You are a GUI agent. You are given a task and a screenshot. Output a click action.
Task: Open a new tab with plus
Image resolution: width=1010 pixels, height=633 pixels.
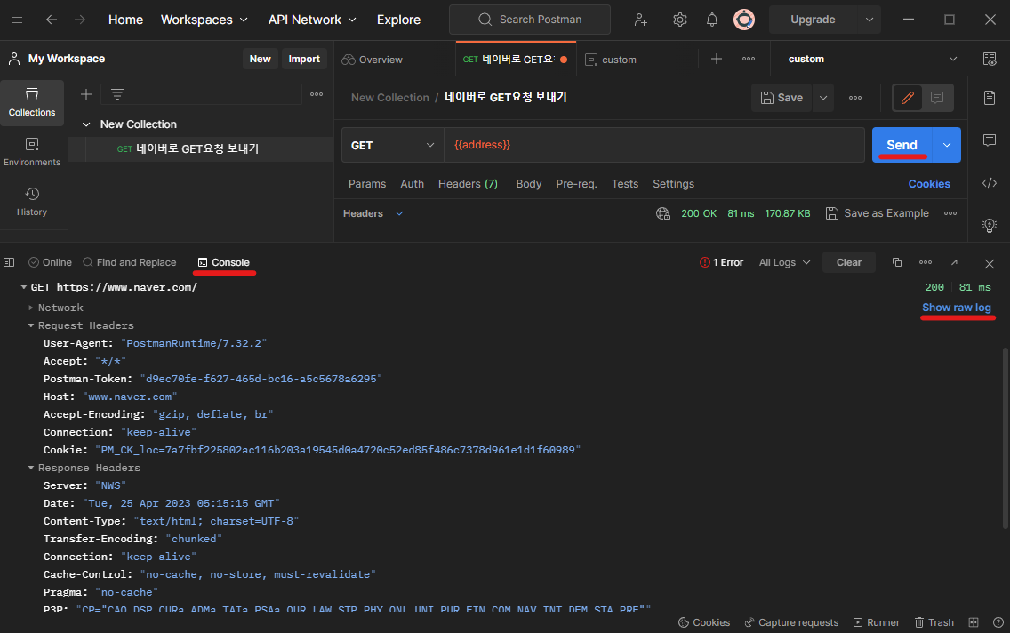[x=717, y=59]
